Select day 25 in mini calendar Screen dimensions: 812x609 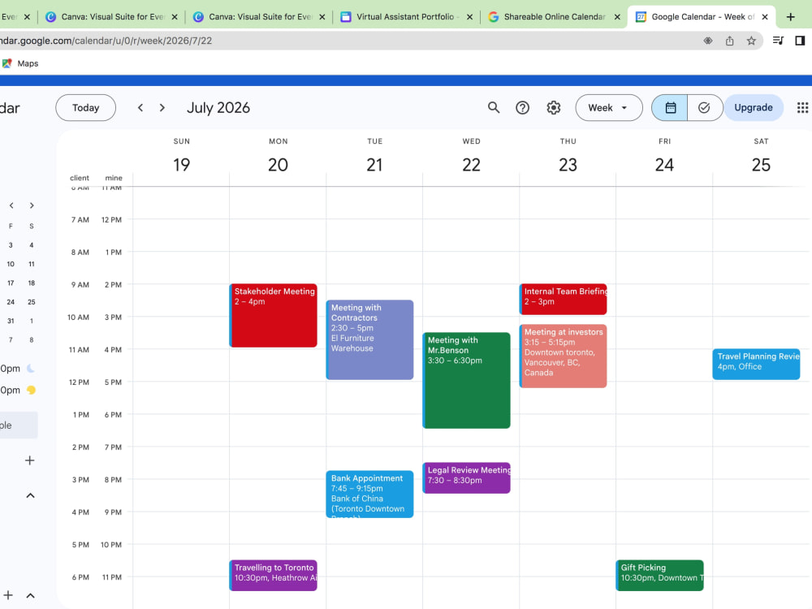tap(32, 302)
